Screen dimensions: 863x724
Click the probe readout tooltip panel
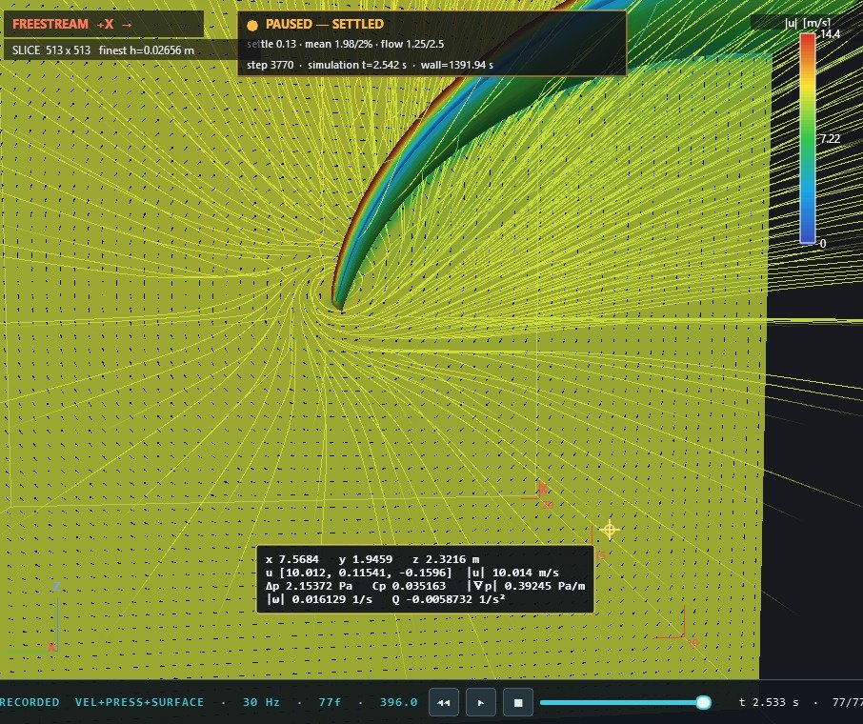click(426, 579)
